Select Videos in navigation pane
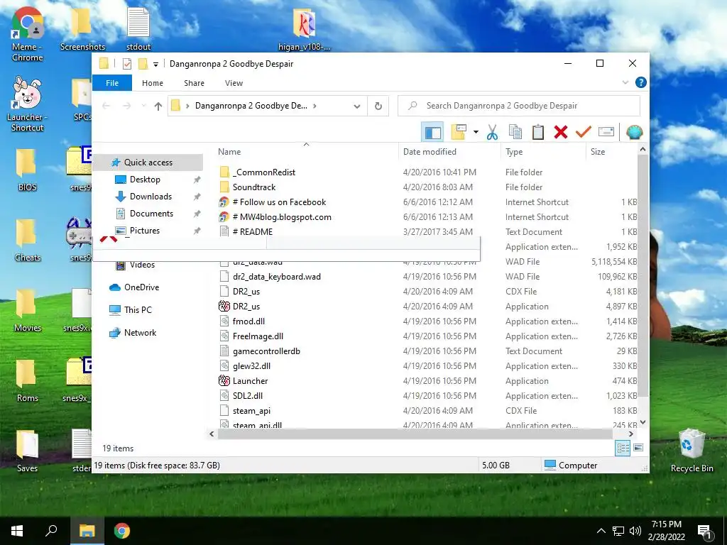Viewport: 727px width, 545px height. (142, 265)
